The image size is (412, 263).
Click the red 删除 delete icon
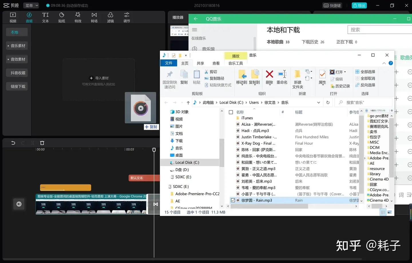pos(269,77)
